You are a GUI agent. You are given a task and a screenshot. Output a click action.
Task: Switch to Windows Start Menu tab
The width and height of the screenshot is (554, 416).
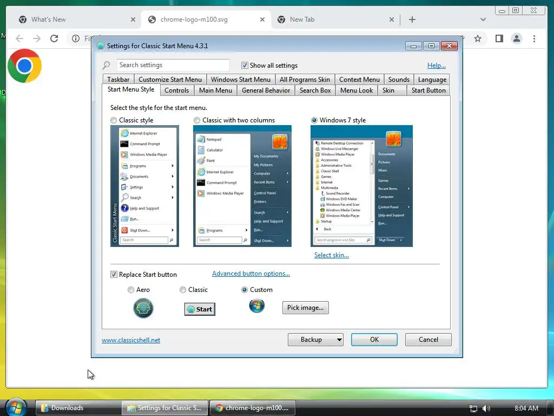pyautogui.click(x=241, y=80)
